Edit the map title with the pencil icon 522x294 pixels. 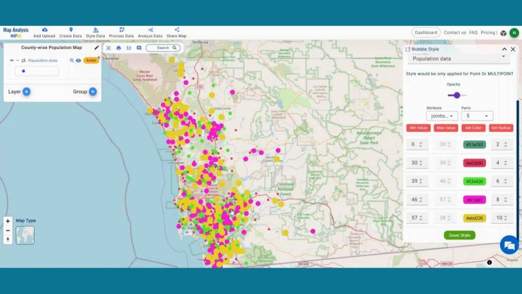tap(97, 48)
